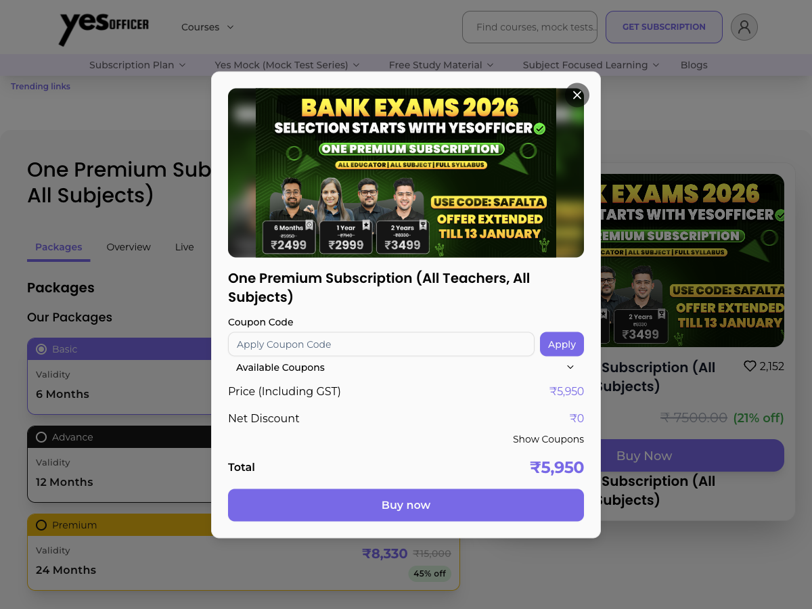
Task: Click the Apply Coupon Code input field
Action: click(382, 344)
